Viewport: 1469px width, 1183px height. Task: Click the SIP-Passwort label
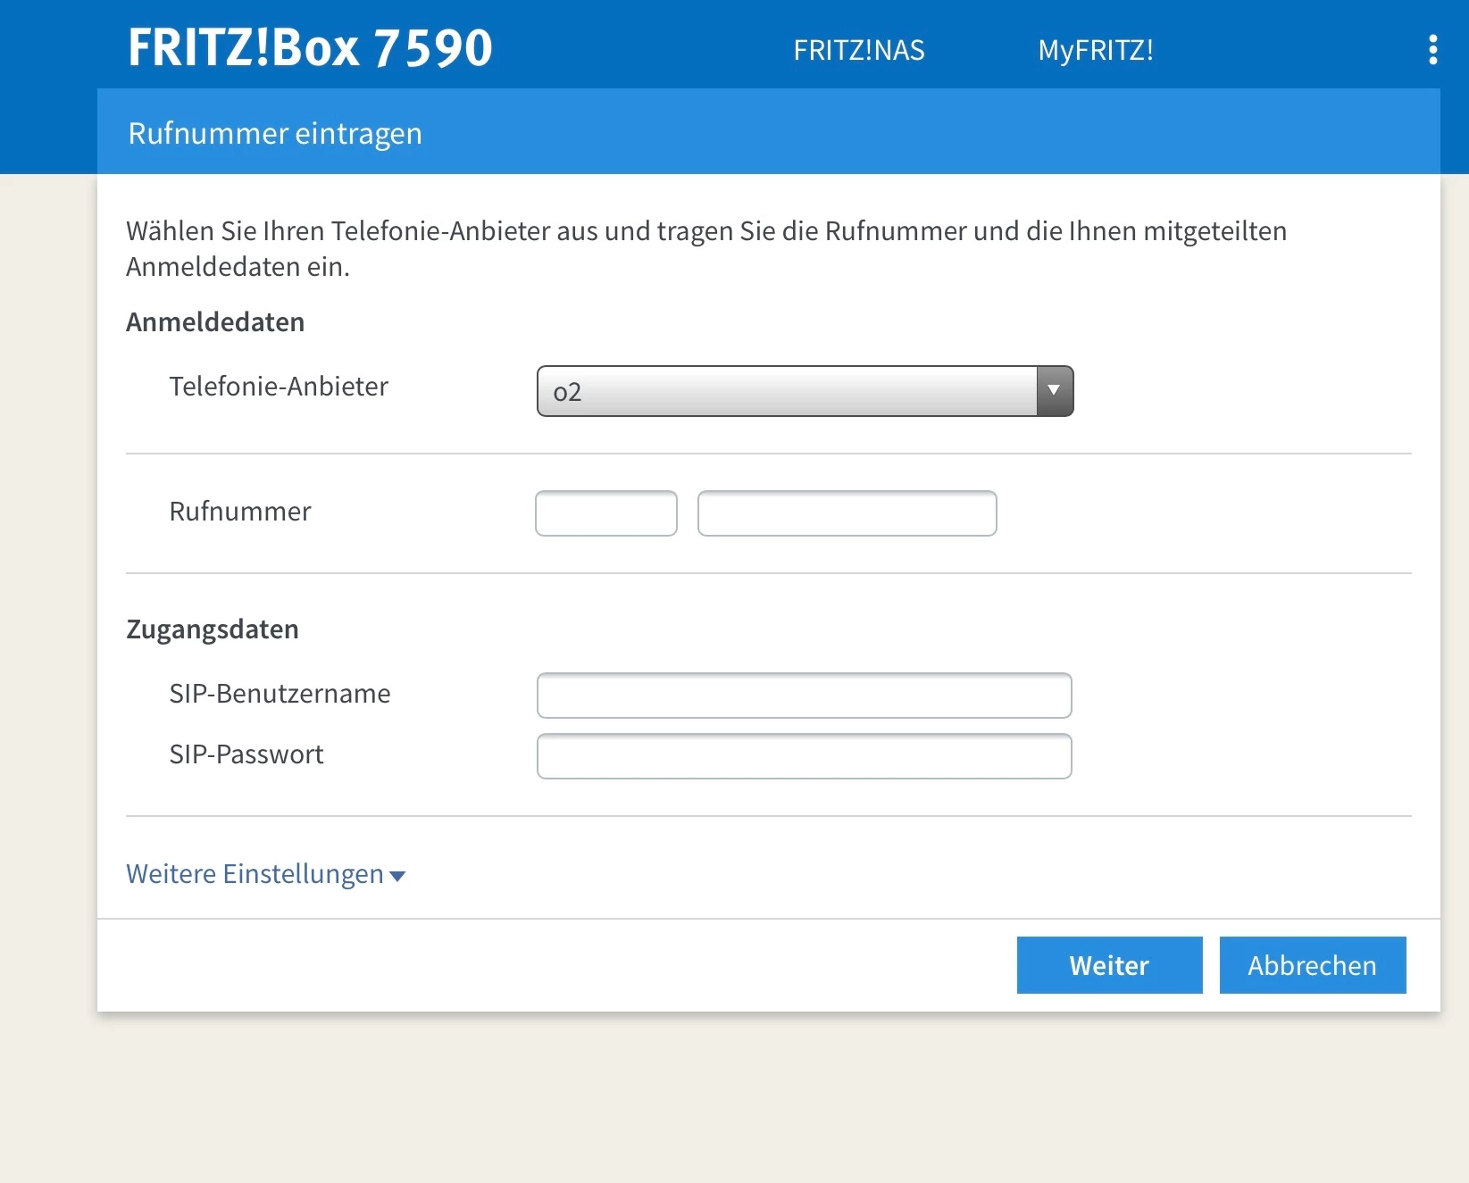[246, 754]
